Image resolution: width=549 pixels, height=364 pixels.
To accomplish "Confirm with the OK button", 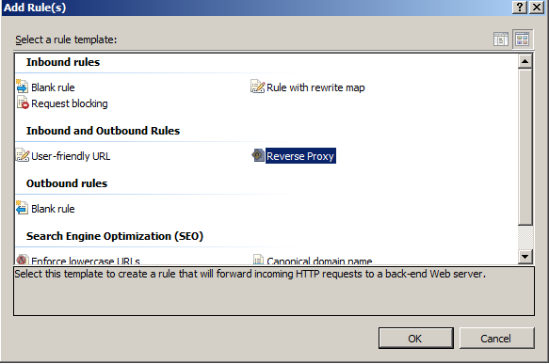I will pyautogui.click(x=416, y=338).
